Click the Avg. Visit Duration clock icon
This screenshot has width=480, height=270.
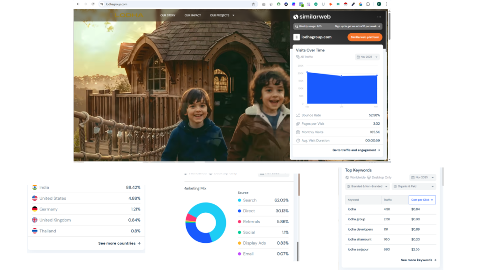(297, 141)
